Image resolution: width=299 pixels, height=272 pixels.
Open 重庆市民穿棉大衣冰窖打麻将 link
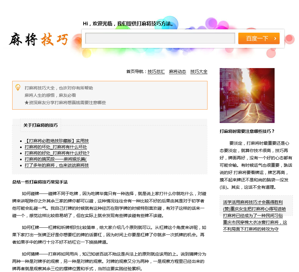255,222
